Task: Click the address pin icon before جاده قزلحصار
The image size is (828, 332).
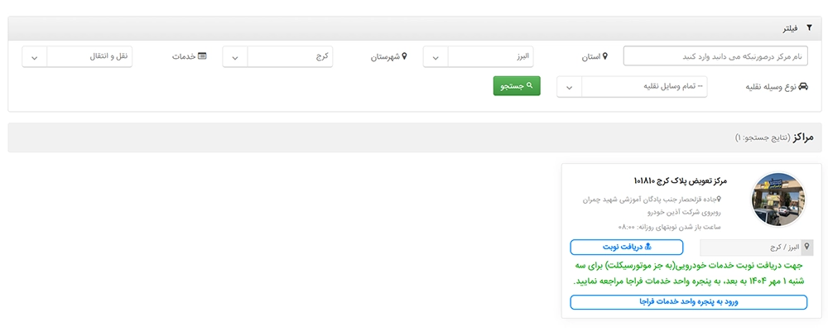Action: (719, 200)
